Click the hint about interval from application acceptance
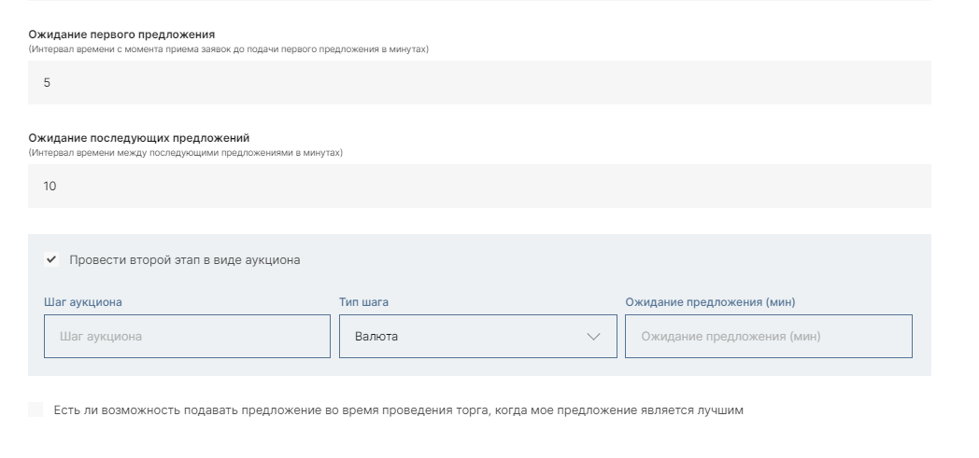The height and width of the screenshot is (458, 979). (x=228, y=49)
